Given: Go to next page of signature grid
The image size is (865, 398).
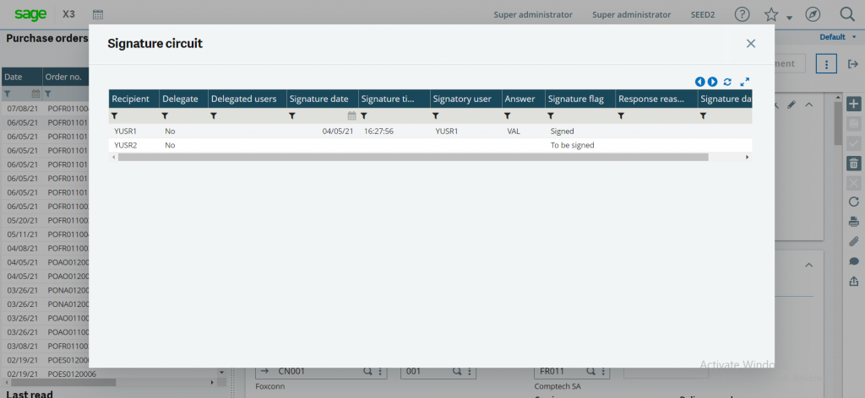Looking at the screenshot, I should tap(712, 82).
